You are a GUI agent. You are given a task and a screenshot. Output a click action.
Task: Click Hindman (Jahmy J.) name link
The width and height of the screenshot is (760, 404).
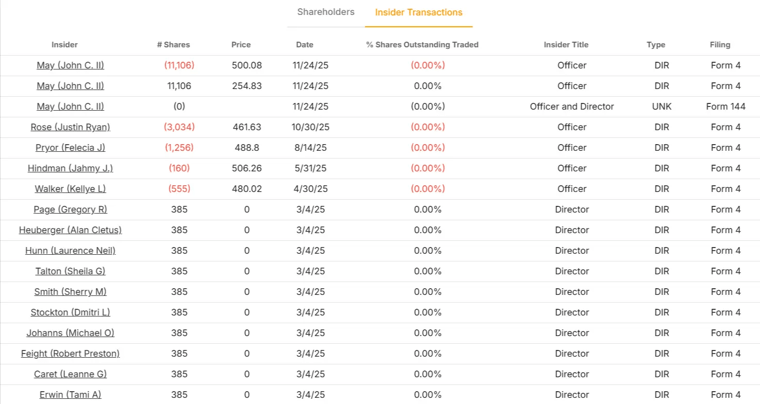(71, 168)
